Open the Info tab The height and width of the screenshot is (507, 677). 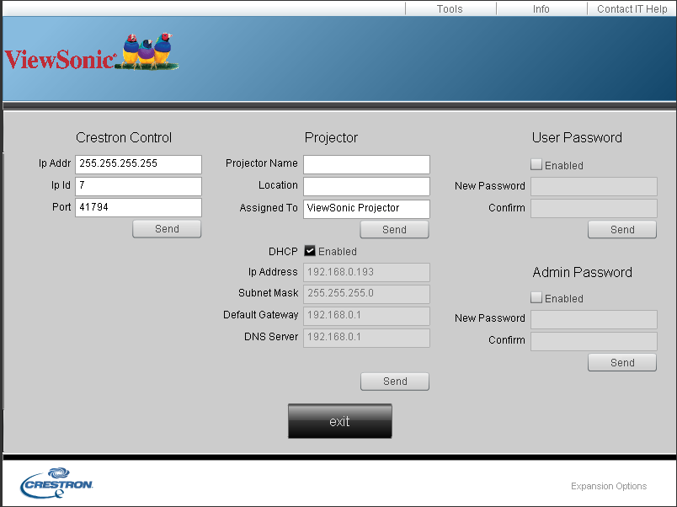click(x=541, y=8)
